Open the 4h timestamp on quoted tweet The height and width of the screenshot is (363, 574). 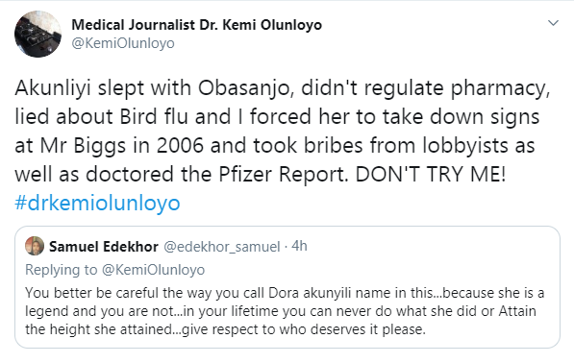(x=299, y=247)
